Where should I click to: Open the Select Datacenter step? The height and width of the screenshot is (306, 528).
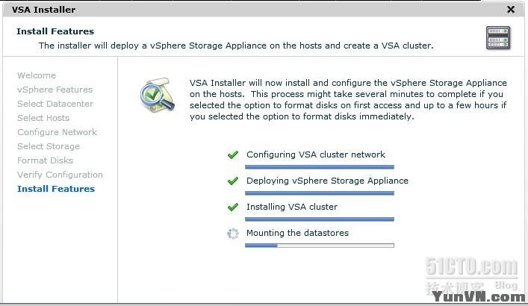click(x=55, y=104)
